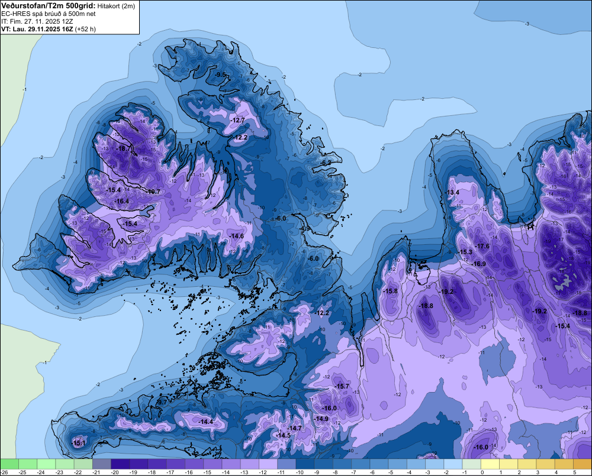Click the -9.7 temperature value on the map
592x476 pixels.
point(162,402)
